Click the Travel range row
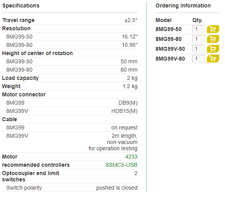 [70, 20]
